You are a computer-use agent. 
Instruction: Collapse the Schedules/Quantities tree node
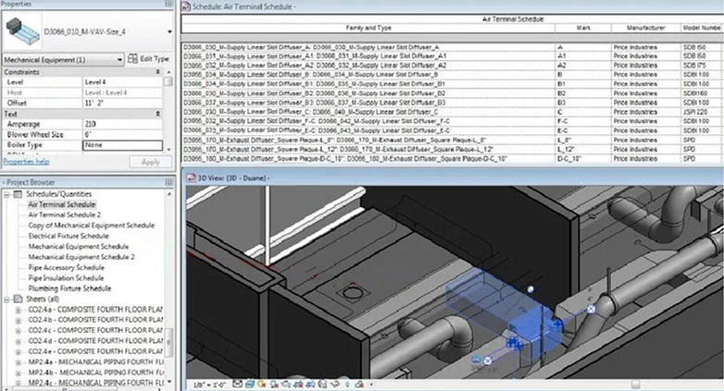point(7,196)
